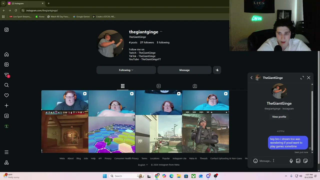Open the English language selector

(143, 165)
